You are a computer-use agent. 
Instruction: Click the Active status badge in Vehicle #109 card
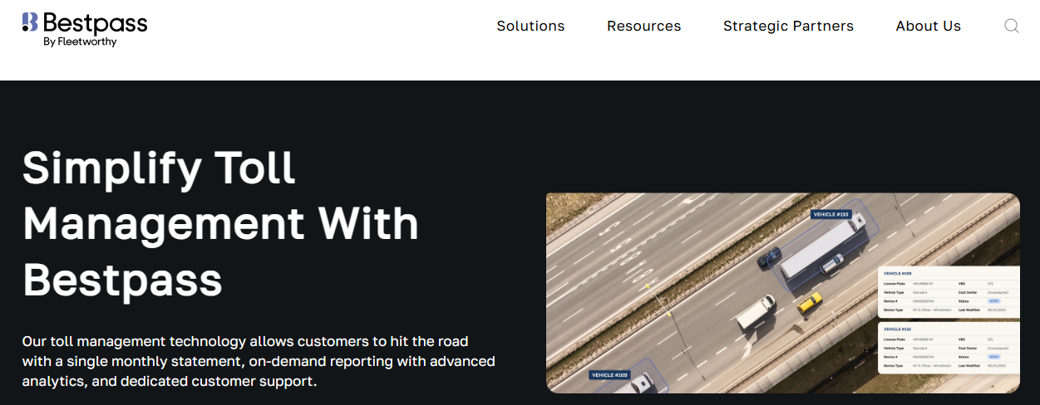993,300
